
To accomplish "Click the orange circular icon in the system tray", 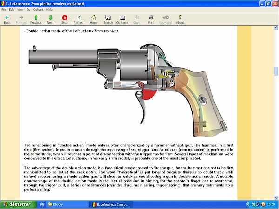I will pyautogui.click(x=263, y=204).
